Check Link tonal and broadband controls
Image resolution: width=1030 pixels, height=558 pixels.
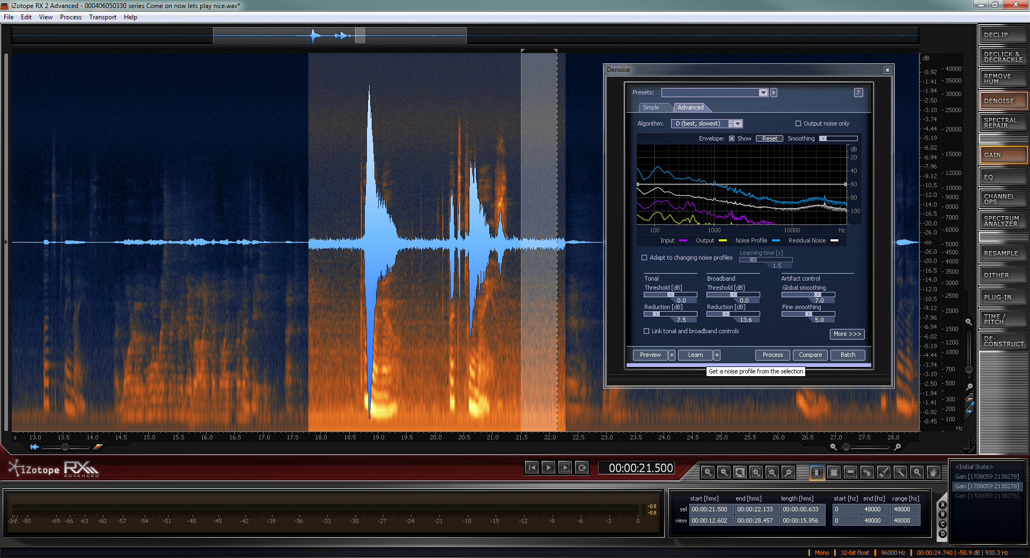[x=646, y=331]
